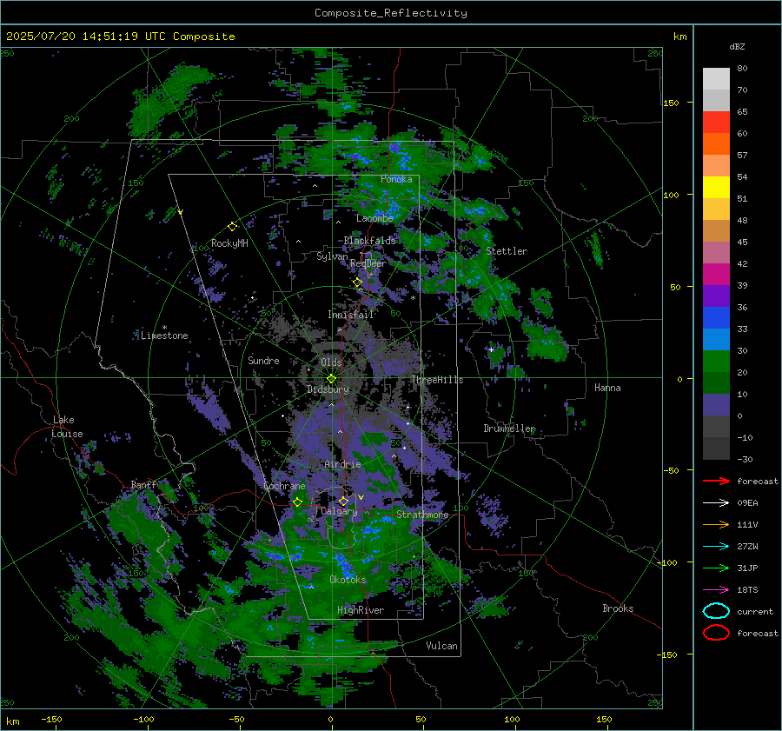The height and width of the screenshot is (731, 782).
Task: Click the Olds town label
Action: click(331, 362)
